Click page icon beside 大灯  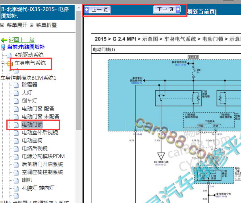click(16, 93)
